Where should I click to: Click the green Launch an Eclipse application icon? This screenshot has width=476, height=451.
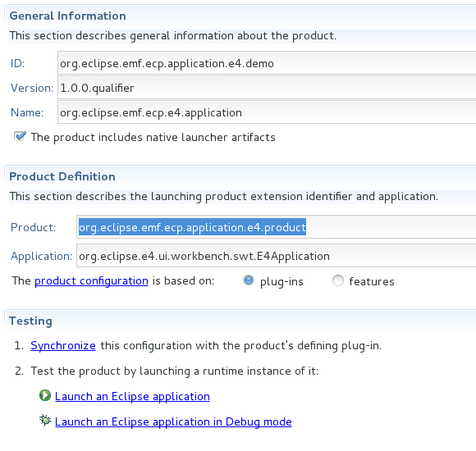coord(45,395)
